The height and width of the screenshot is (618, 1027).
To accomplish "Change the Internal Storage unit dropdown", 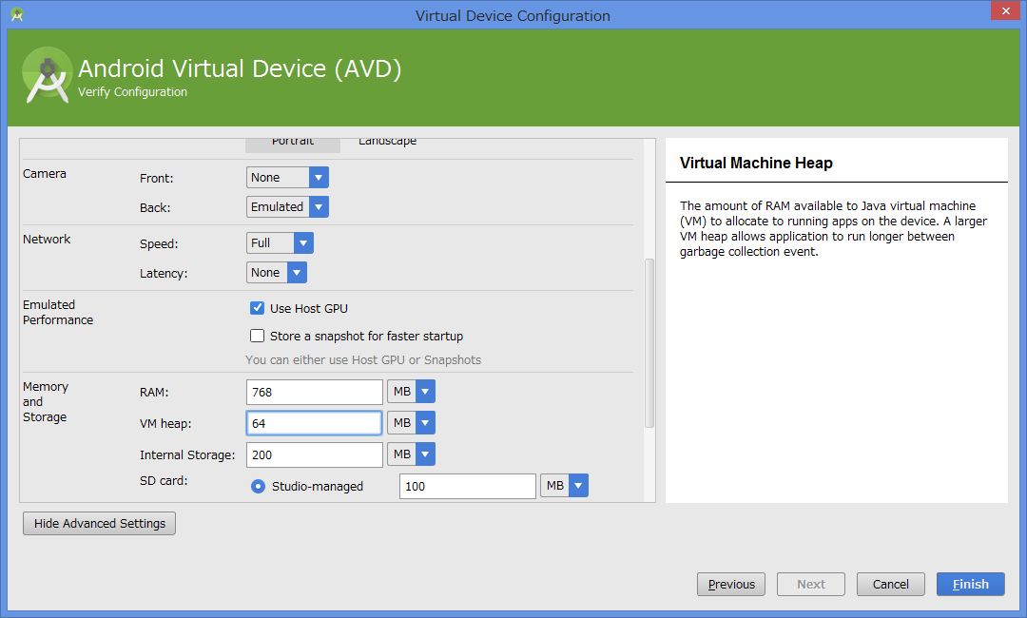I will coord(412,454).
